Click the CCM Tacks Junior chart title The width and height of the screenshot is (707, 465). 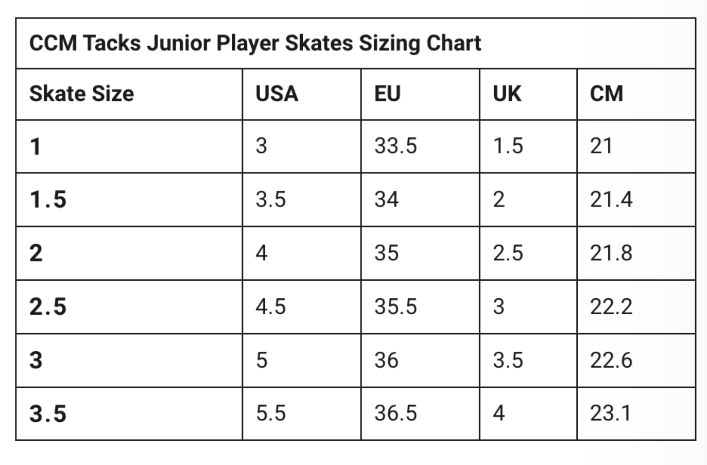[x=255, y=43]
